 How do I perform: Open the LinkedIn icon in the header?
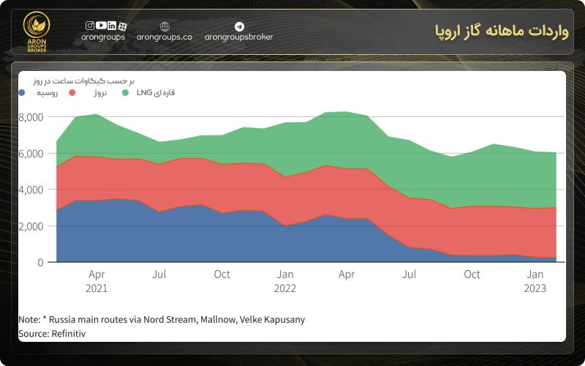point(112,26)
